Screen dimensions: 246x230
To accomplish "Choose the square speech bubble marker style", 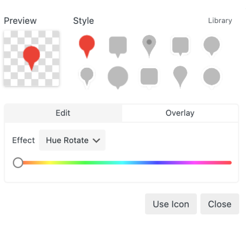I will click(x=118, y=45).
